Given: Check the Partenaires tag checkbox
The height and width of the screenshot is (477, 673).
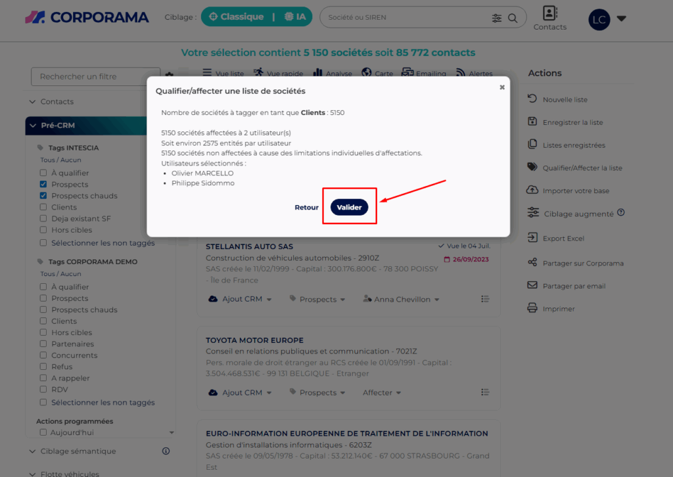Looking at the screenshot, I should tap(43, 344).
